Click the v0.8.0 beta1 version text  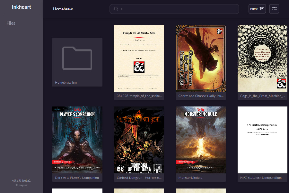[x=22, y=181]
